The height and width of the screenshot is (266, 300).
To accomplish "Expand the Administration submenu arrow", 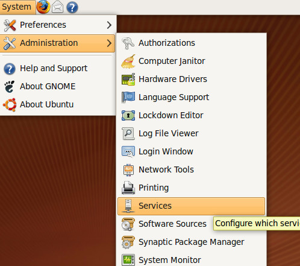I will click(109, 43).
